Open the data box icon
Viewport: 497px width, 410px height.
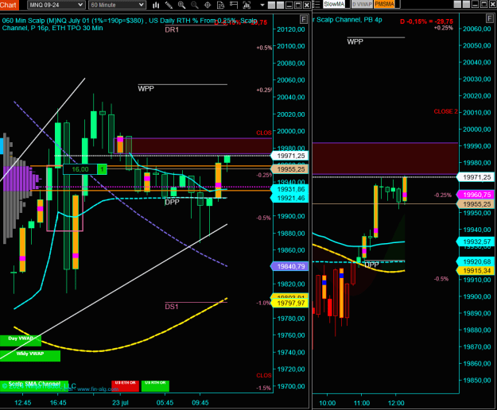pos(220,5)
